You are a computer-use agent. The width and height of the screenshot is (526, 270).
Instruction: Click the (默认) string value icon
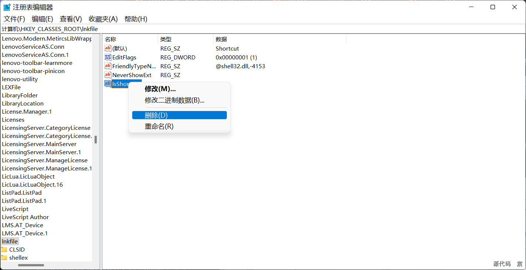107,48
